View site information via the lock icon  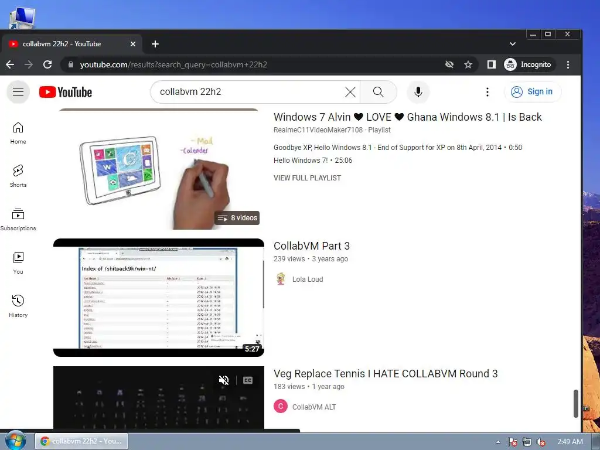coord(71,64)
